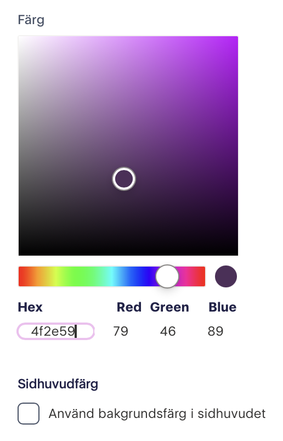Choose the bright purple top-right corner of the color square
The width and height of the screenshot is (283, 441).
tap(235, 39)
